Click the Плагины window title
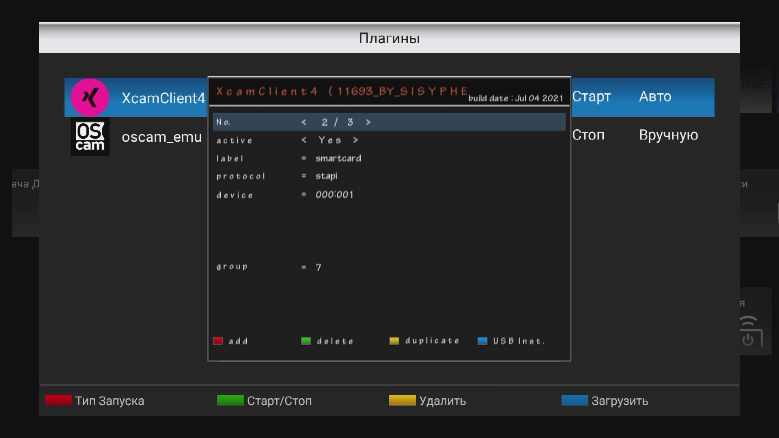779x438 pixels. click(389, 38)
